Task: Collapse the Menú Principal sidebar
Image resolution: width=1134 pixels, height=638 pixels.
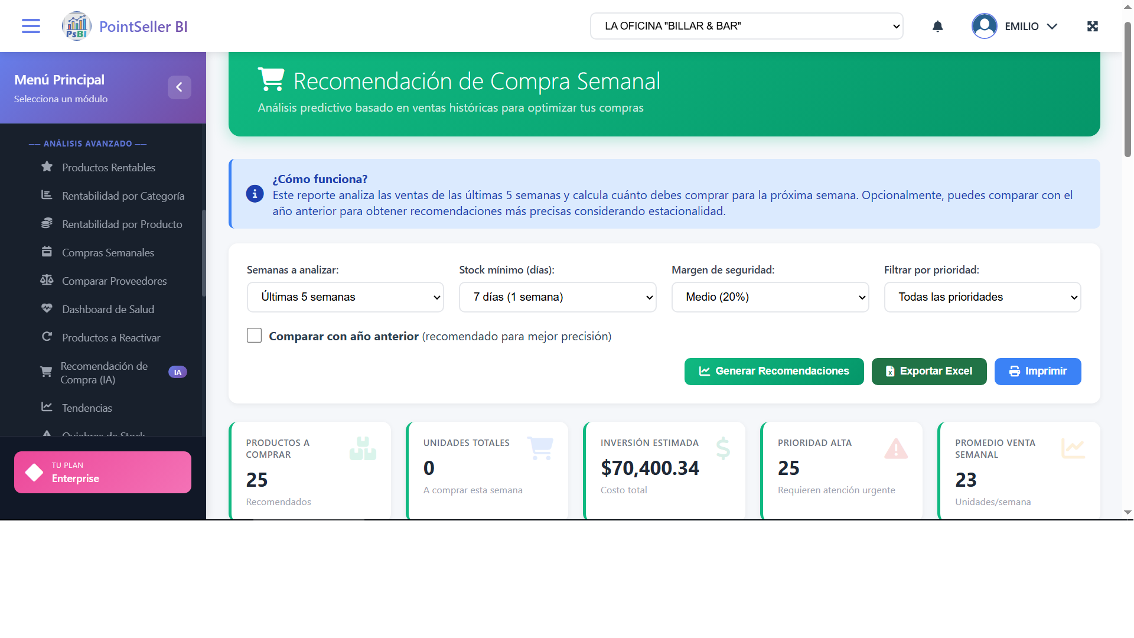Action: (180, 87)
